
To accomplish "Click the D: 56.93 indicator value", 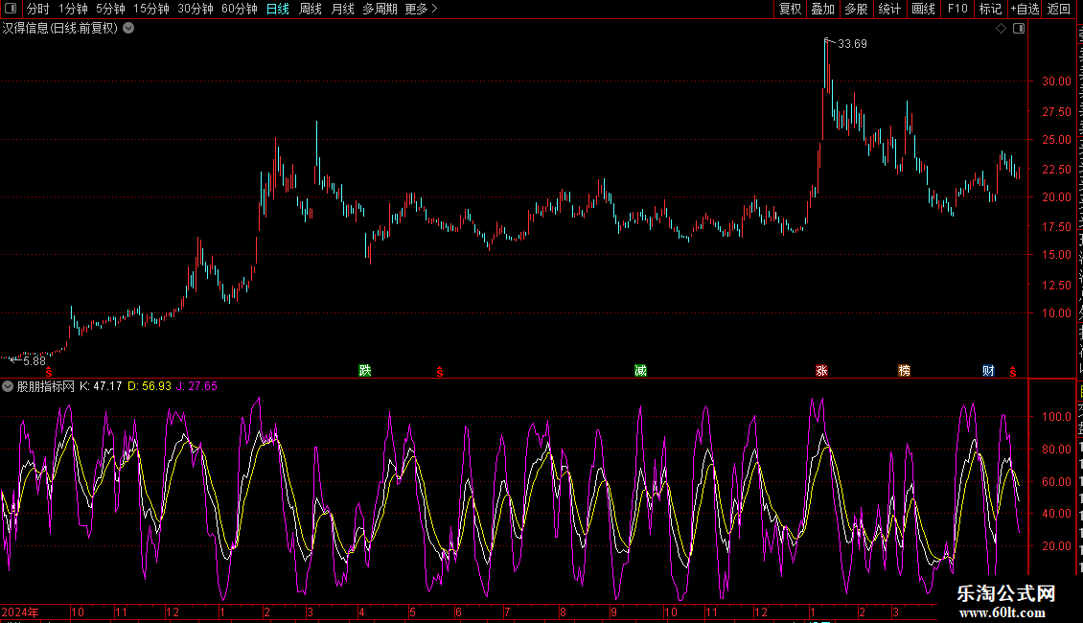I will [x=150, y=386].
